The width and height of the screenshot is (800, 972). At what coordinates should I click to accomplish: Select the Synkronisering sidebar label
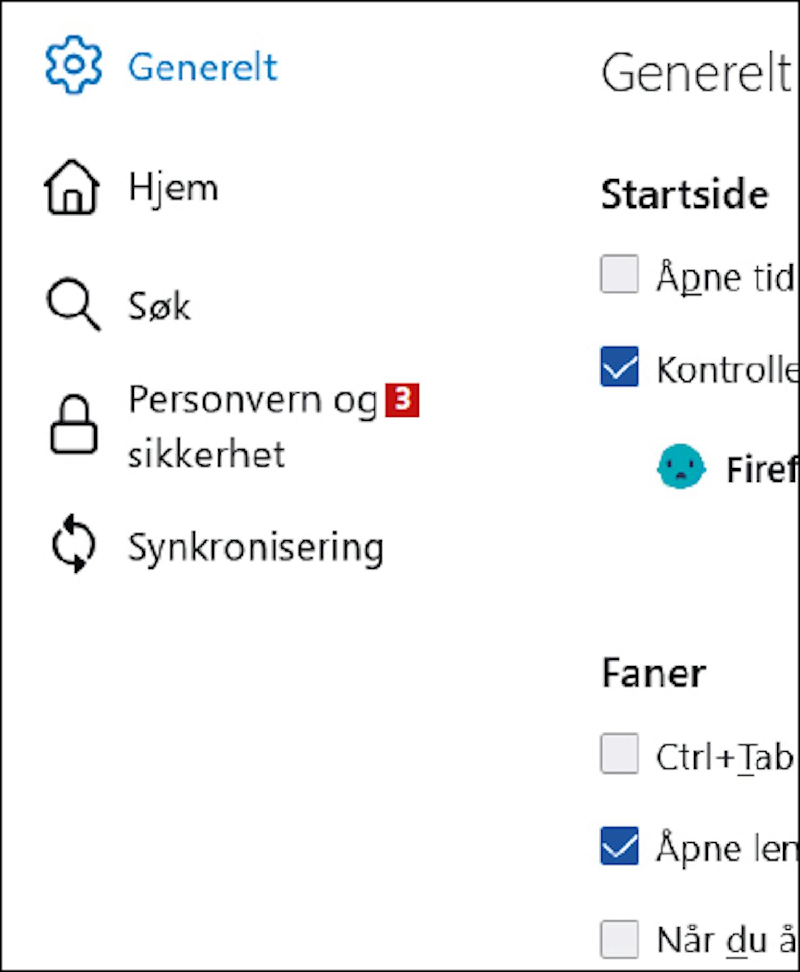pos(256,548)
